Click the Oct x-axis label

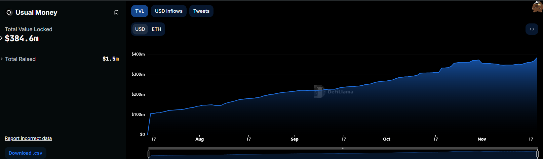387,139
